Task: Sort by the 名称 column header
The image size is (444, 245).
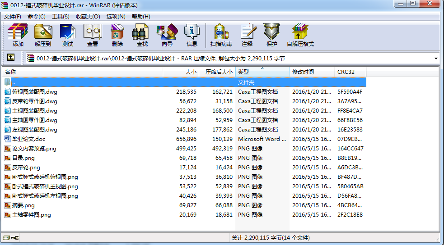Action: pyautogui.click(x=83, y=72)
